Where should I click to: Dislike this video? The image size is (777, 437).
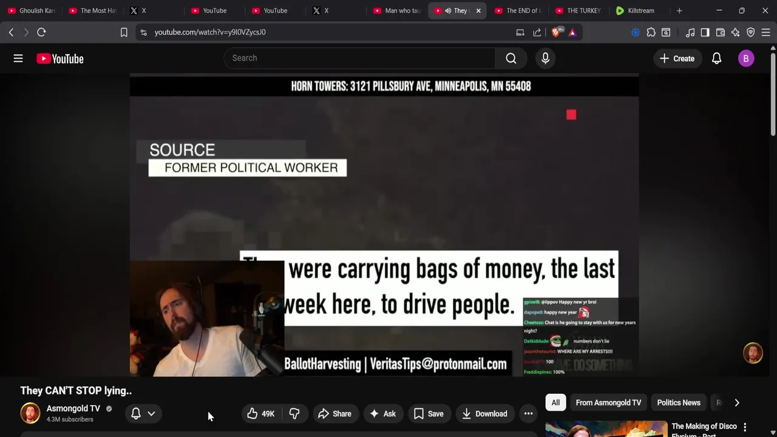[x=294, y=413]
